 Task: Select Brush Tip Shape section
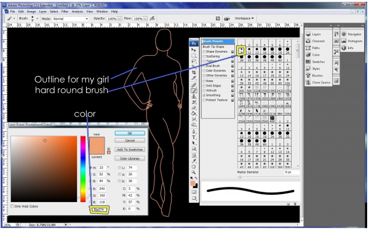click(213, 47)
